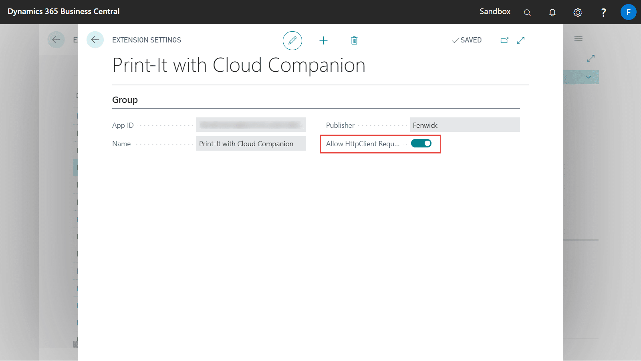The image size is (641, 361).
Task: Click the Publisher field Fenwick
Action: tap(465, 125)
